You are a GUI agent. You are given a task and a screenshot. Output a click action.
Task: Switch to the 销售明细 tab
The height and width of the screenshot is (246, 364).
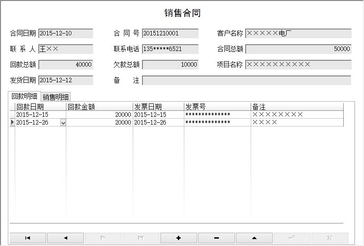pyautogui.click(x=56, y=97)
